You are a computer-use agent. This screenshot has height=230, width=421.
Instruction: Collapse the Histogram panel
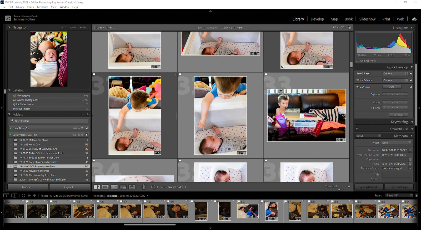pos(412,28)
